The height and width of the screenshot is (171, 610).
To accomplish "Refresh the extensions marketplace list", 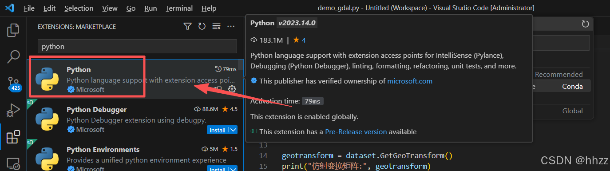I will pos(202,27).
